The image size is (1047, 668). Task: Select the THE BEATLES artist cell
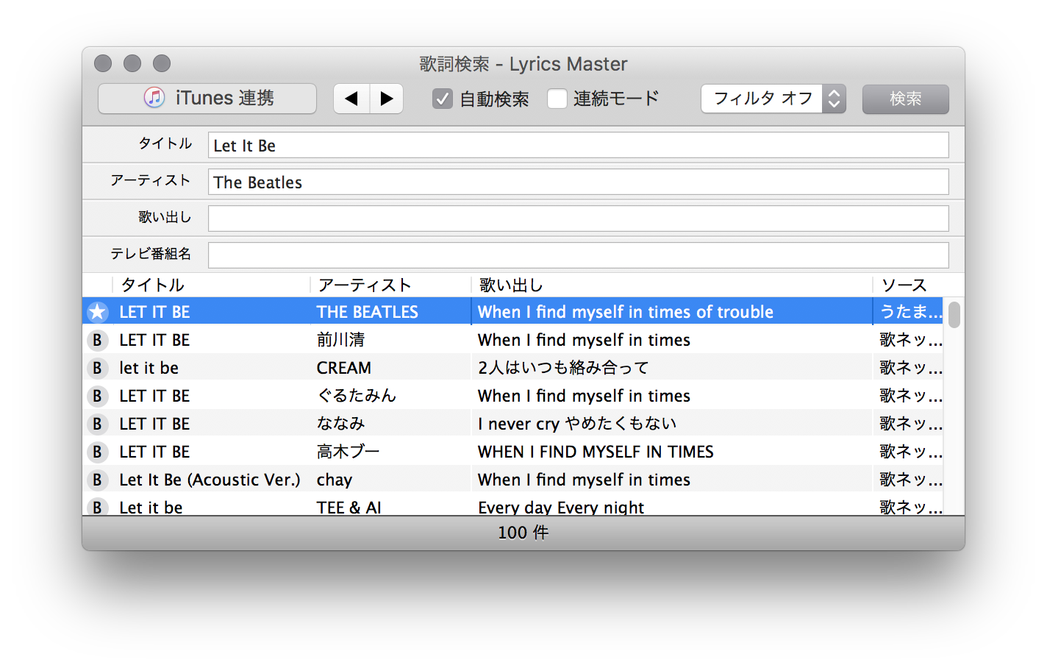(367, 312)
